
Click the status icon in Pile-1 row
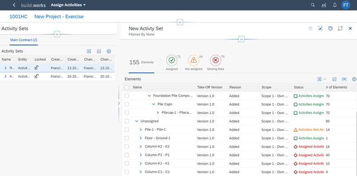[x=295, y=130]
